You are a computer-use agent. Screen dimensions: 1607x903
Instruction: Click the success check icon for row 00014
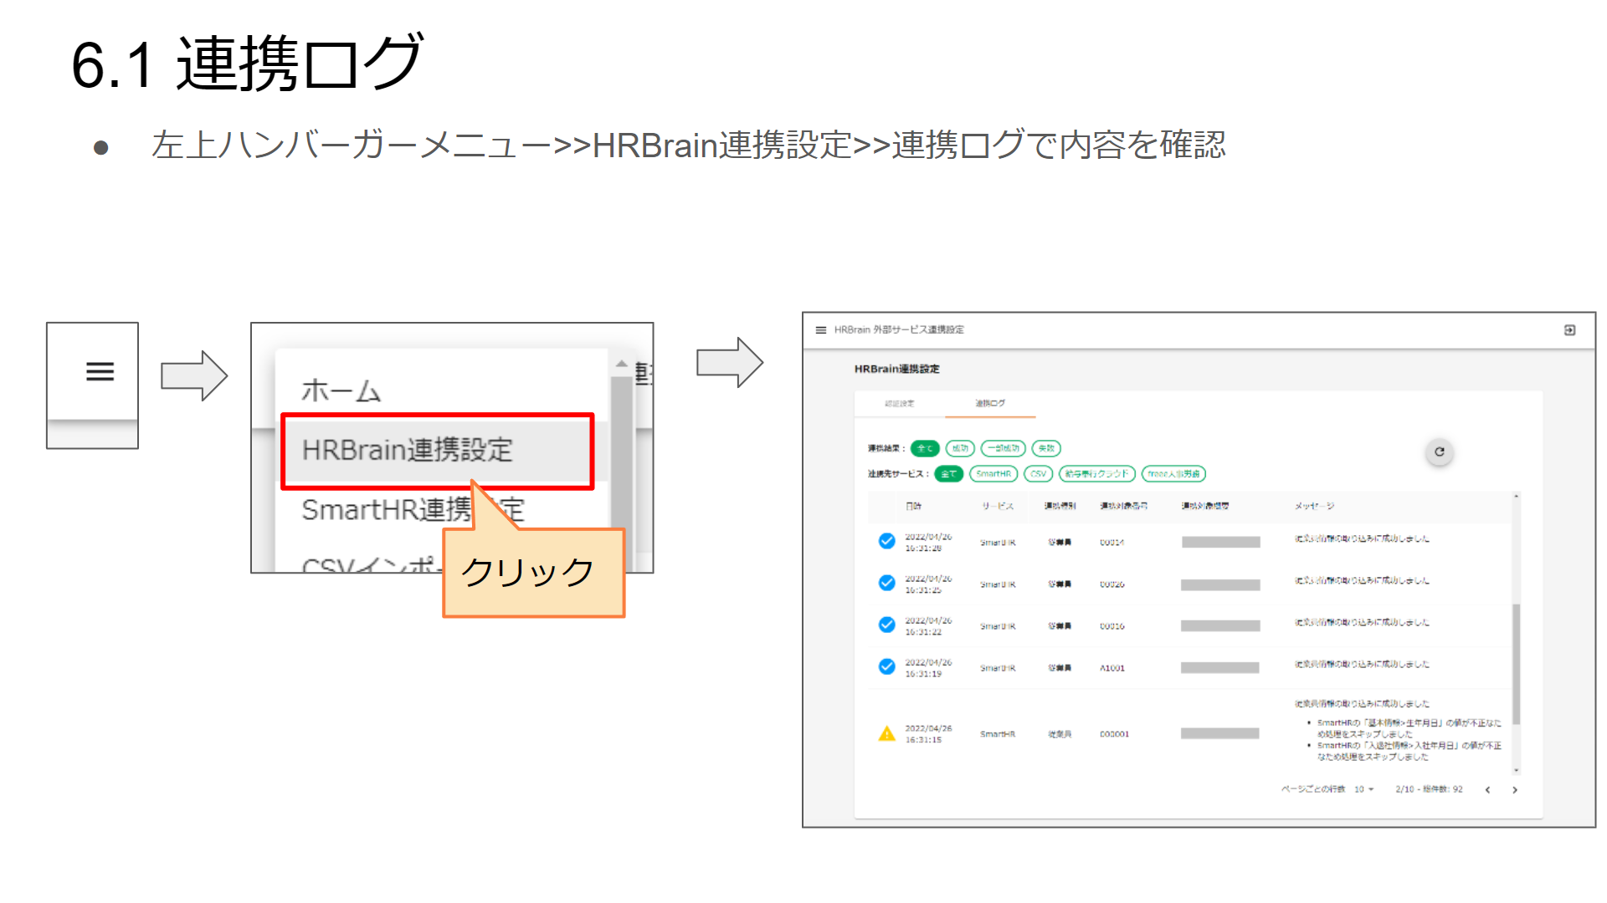click(x=886, y=541)
